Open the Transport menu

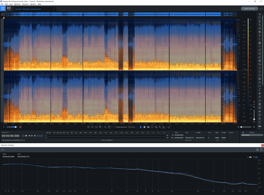click(26, 4)
